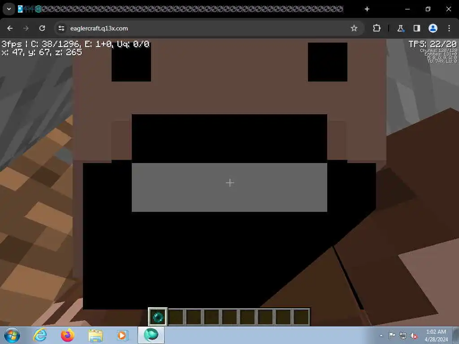Select the second hotbar slot

pyautogui.click(x=176, y=317)
